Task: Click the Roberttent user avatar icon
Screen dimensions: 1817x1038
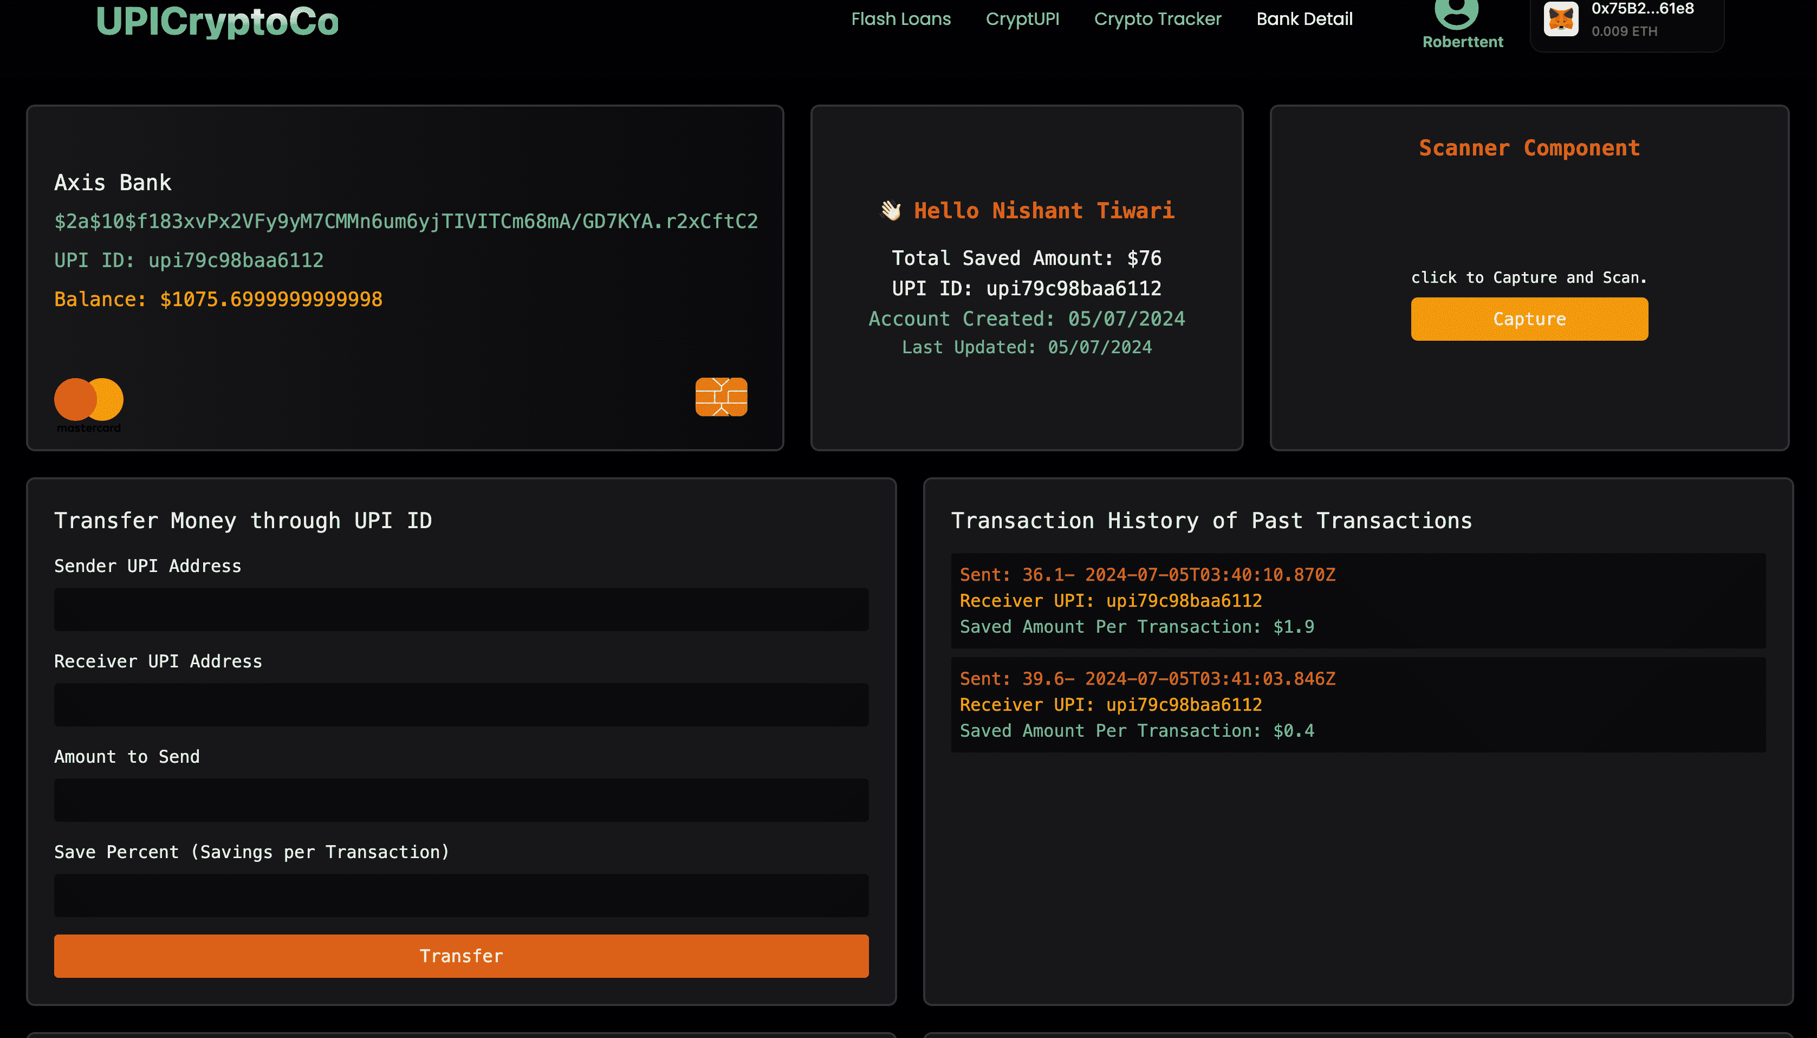Action: coord(1456,12)
